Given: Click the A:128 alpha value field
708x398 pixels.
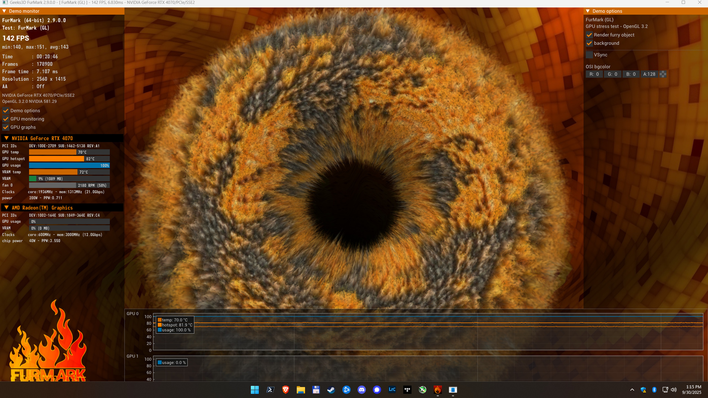Looking at the screenshot, I should [x=649, y=74].
